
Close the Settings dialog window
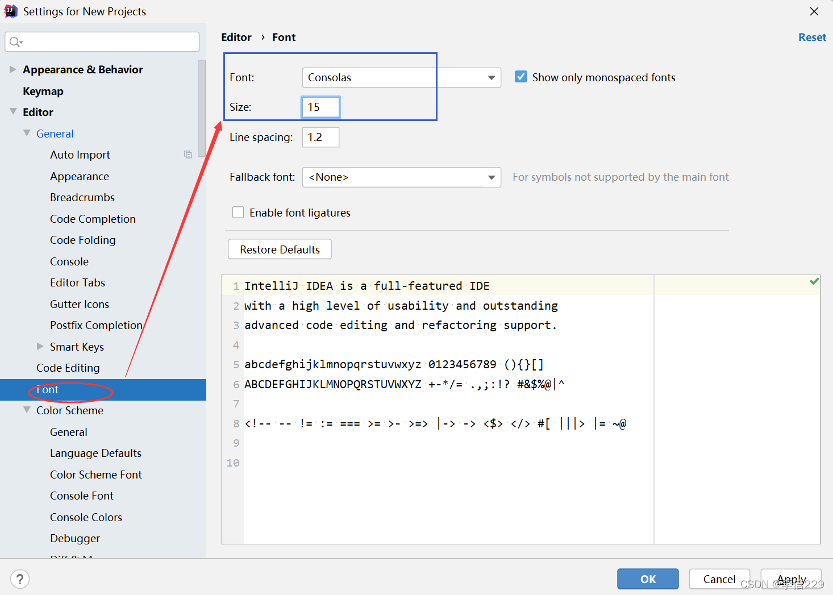pos(814,11)
